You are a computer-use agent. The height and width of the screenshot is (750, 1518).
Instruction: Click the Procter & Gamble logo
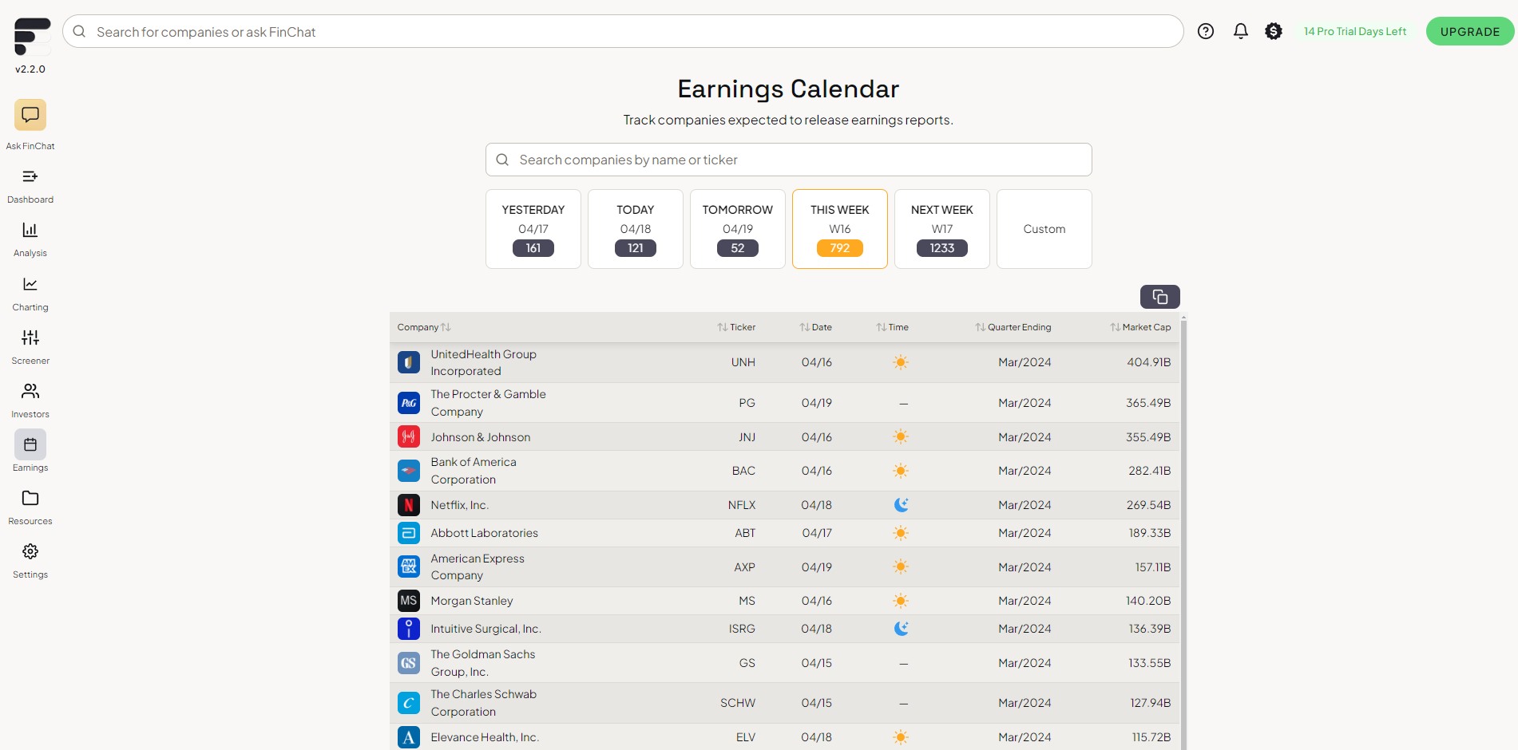[409, 403]
